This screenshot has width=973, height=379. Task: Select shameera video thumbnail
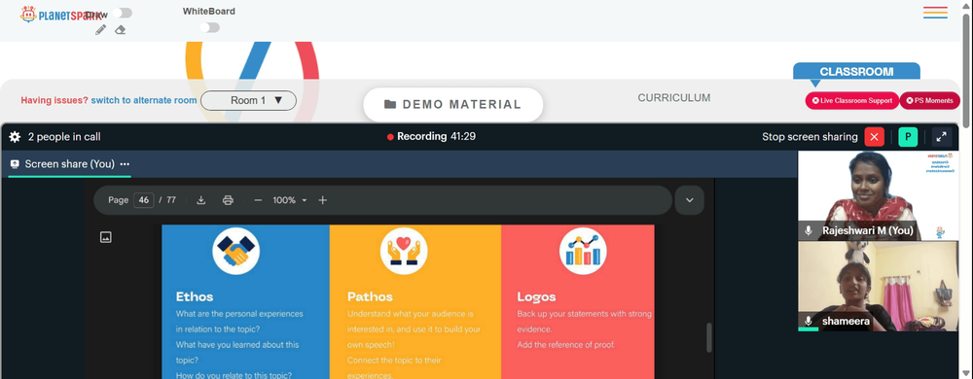[878, 286]
